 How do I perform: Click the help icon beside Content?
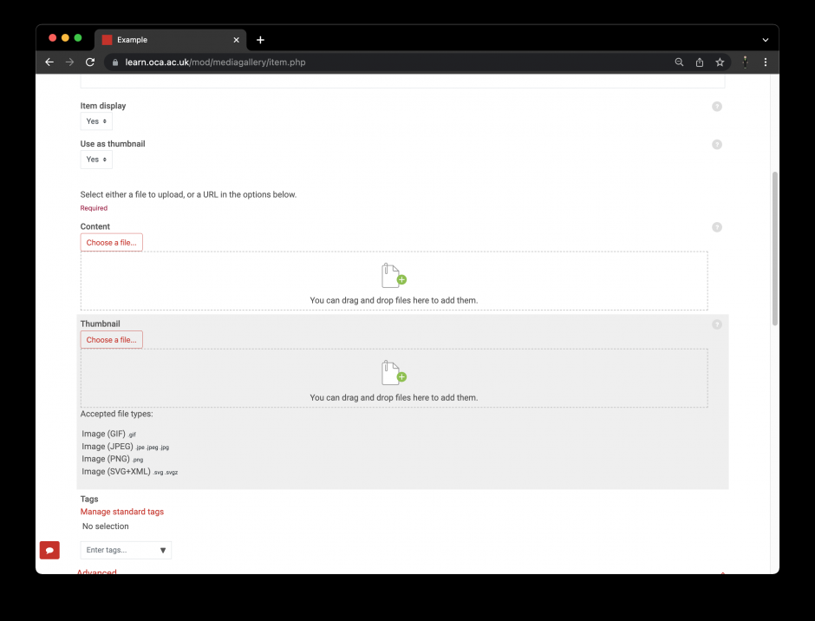coord(717,227)
